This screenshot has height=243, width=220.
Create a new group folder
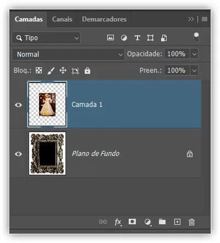[x=162, y=222]
